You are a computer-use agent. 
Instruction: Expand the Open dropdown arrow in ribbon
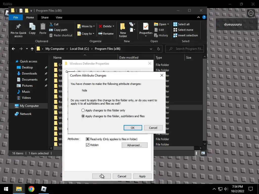[168, 24]
